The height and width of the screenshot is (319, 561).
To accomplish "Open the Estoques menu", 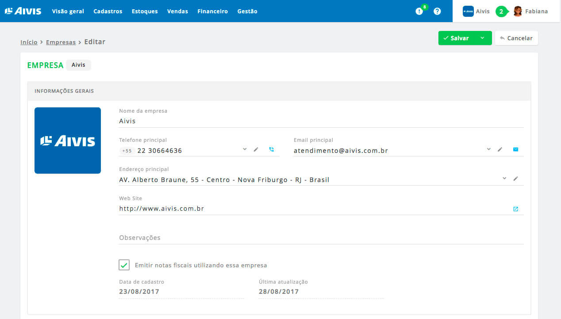I will point(145,11).
